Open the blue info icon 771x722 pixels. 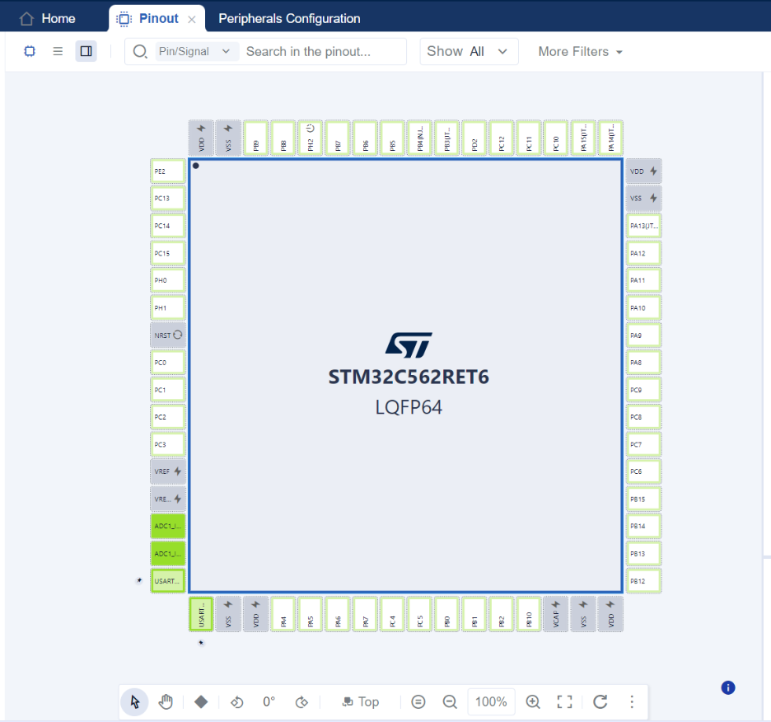point(728,687)
